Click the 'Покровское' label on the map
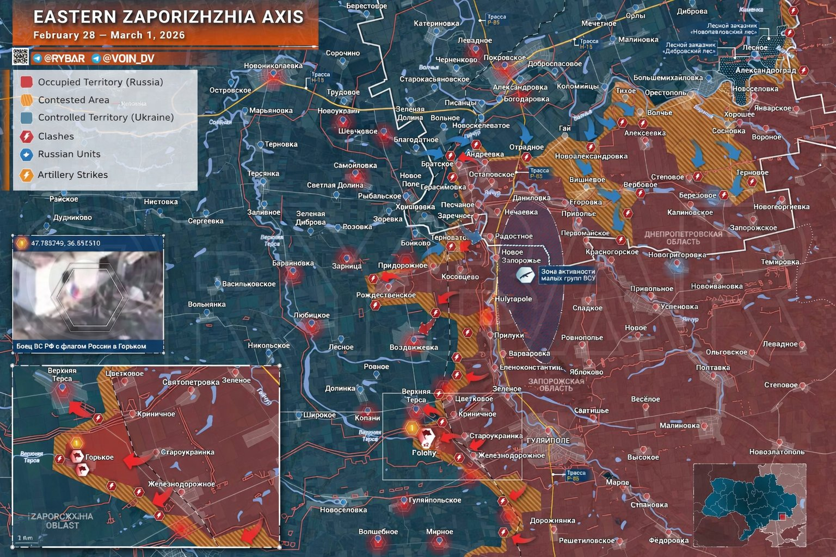Screen dimensions: 836x557 click(x=505, y=58)
